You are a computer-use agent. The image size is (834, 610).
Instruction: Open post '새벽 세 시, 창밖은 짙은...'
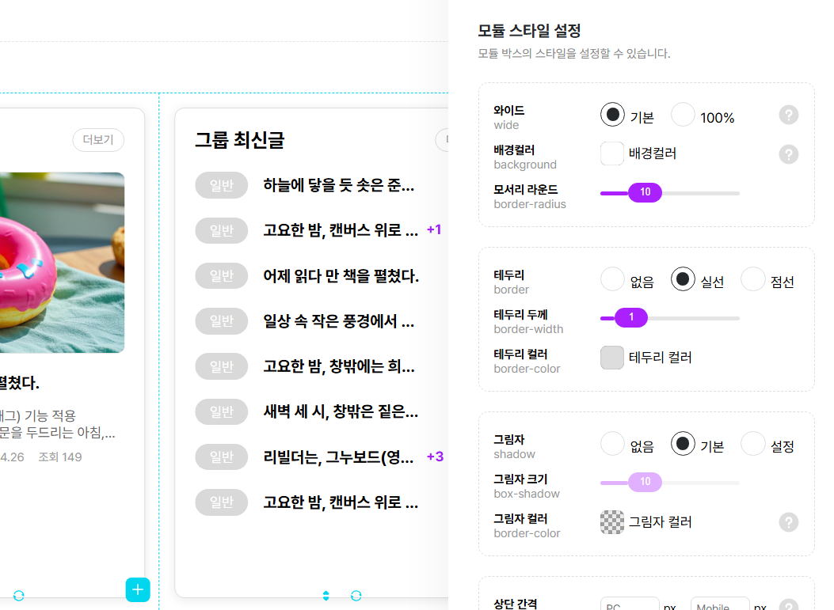point(341,411)
